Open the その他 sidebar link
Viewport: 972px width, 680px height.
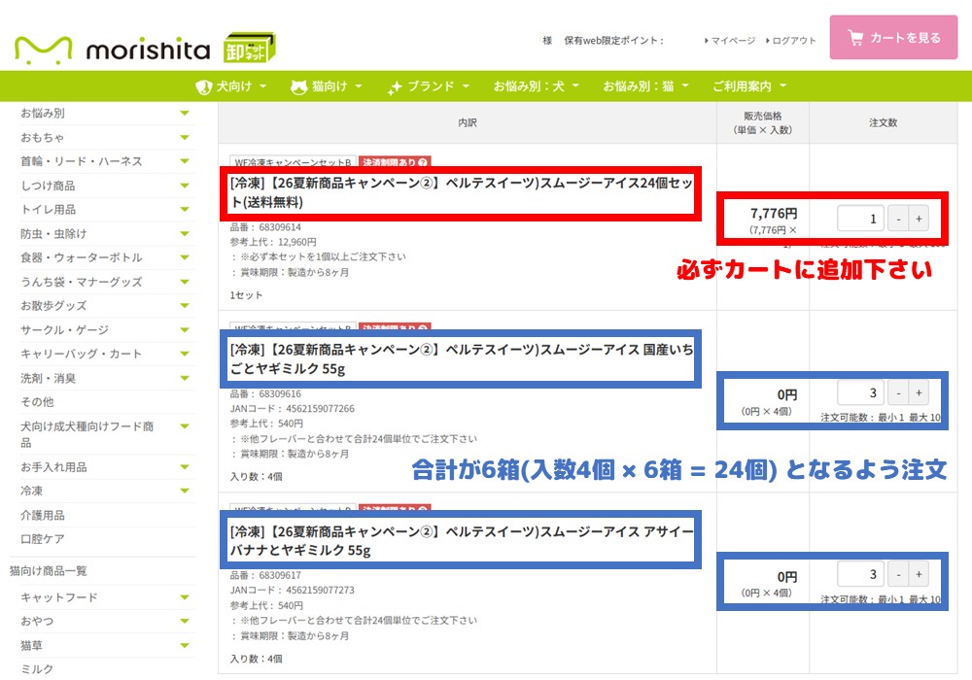tap(37, 402)
